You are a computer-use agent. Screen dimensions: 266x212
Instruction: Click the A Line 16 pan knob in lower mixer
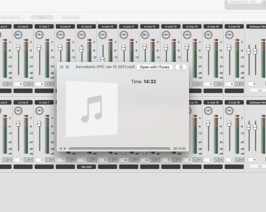point(229,111)
